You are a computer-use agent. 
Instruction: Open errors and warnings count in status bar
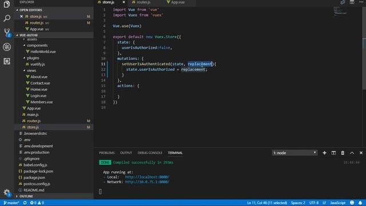[x=37, y=203]
